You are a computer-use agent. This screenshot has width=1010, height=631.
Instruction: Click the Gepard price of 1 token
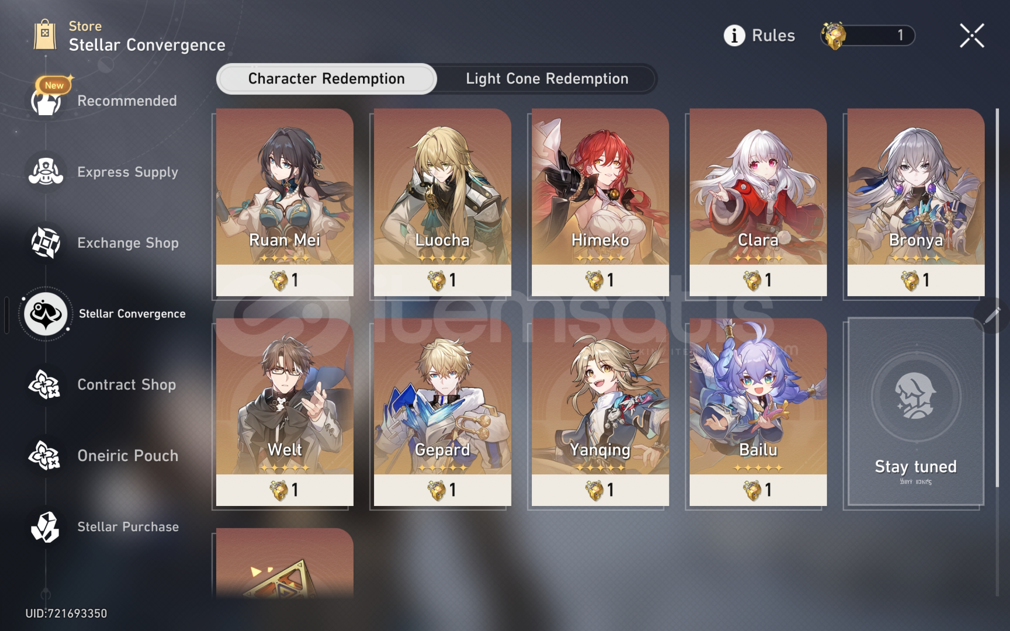(442, 490)
